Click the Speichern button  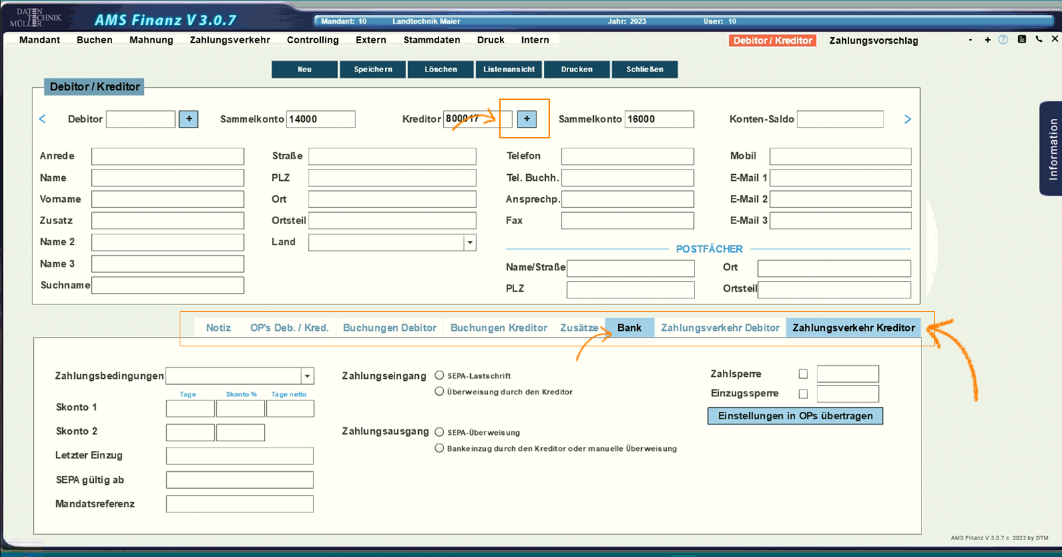coord(373,70)
